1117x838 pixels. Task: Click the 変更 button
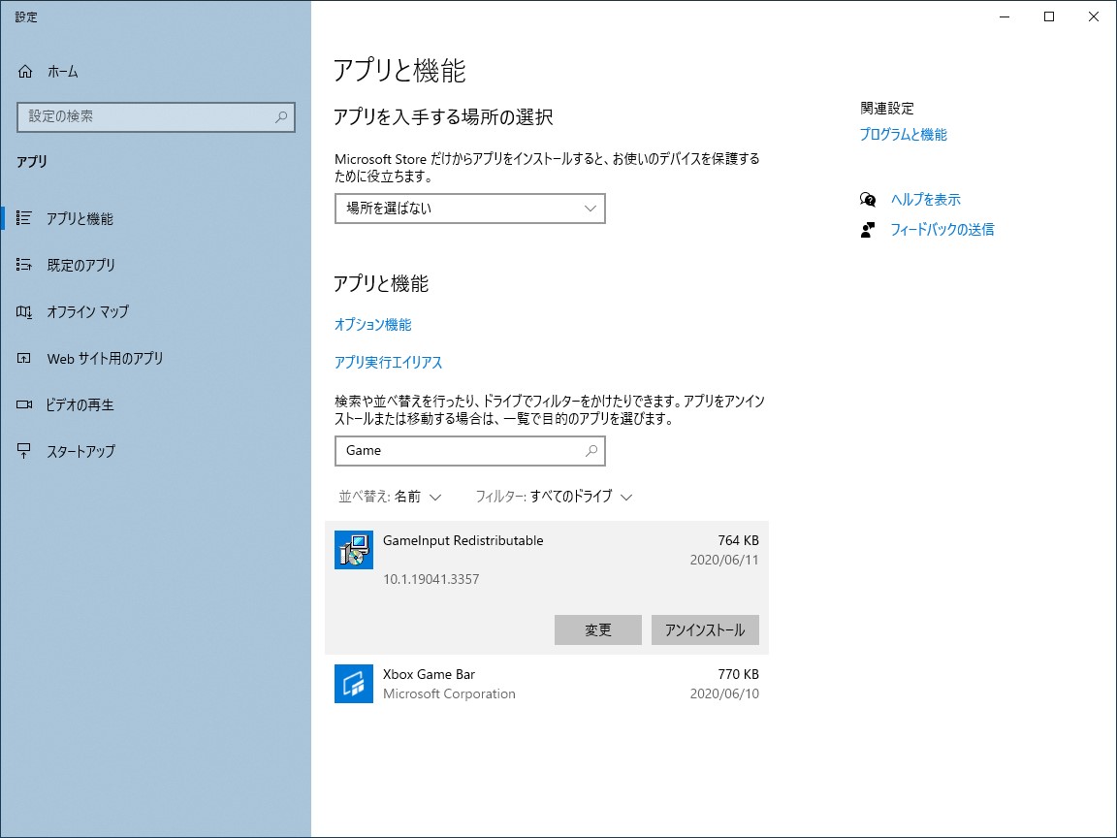coord(597,629)
